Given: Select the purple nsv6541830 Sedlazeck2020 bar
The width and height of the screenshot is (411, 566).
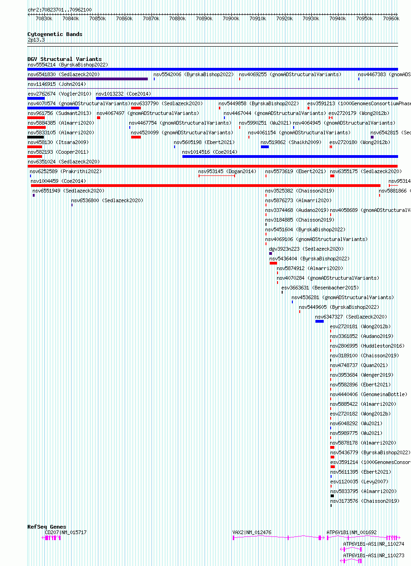Looking at the screenshot, I should (x=88, y=79).
